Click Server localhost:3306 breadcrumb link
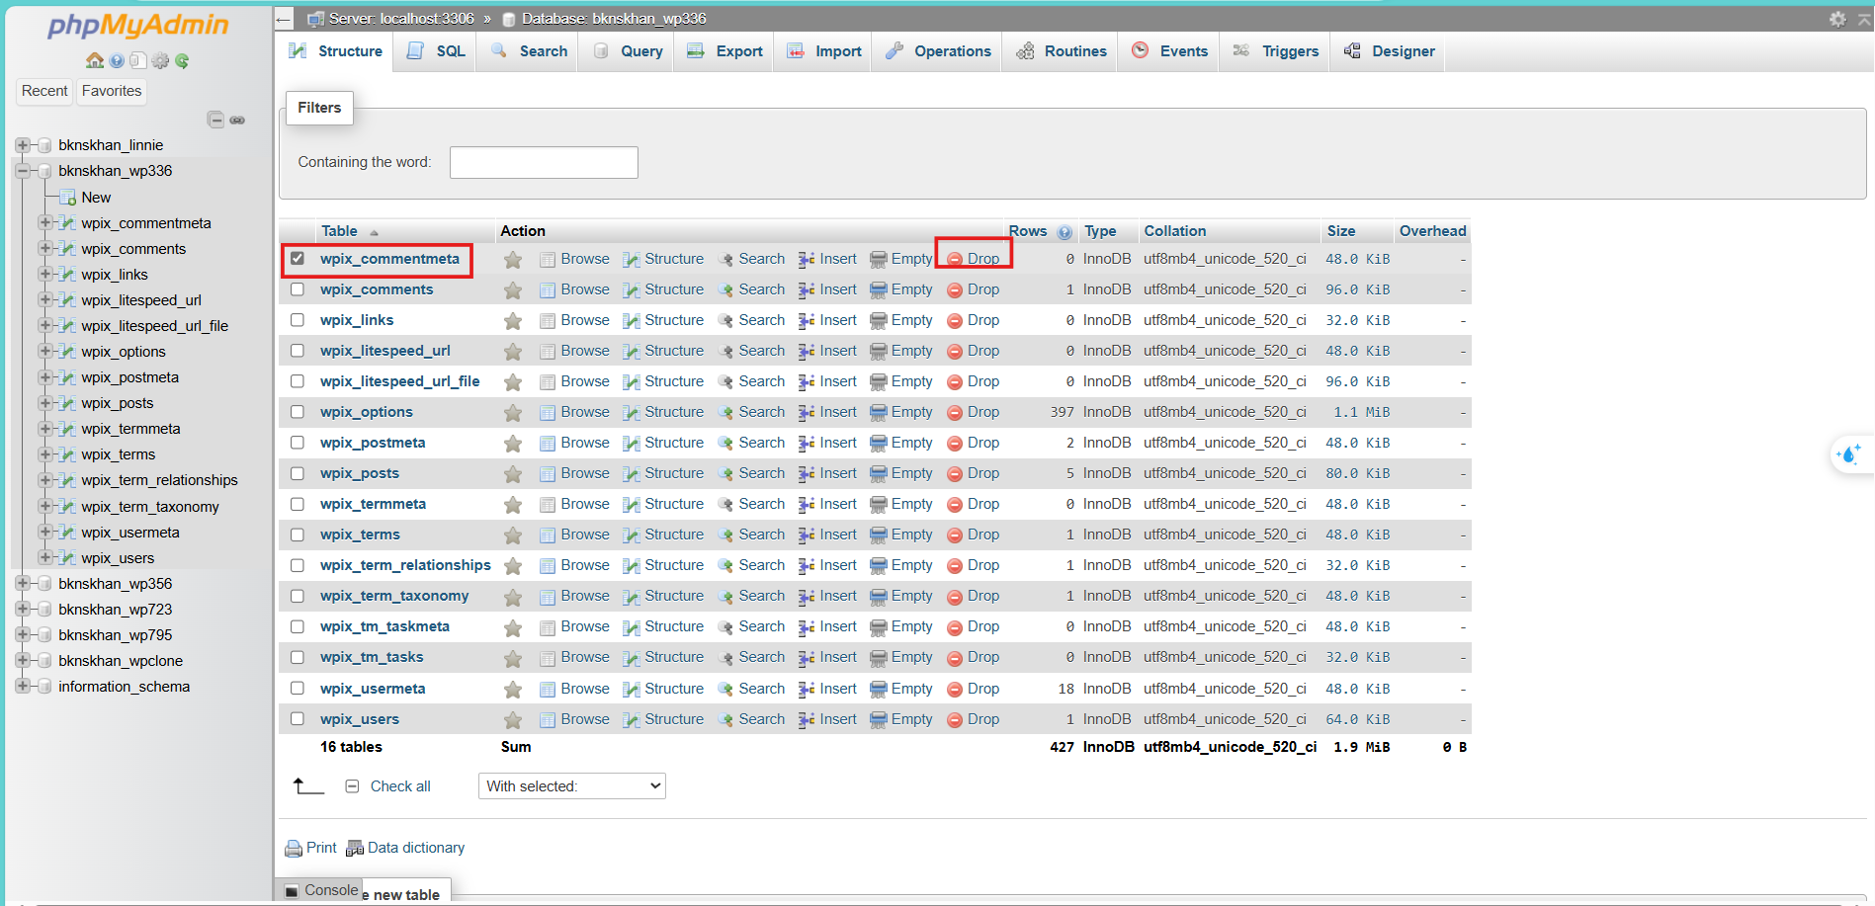This screenshot has height=906, width=1875. pos(401,19)
